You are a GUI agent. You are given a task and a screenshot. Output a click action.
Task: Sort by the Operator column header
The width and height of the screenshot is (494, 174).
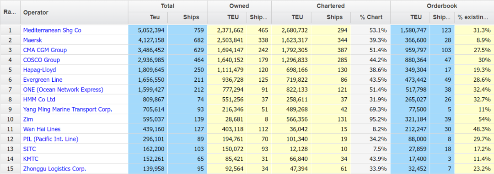[74, 12]
